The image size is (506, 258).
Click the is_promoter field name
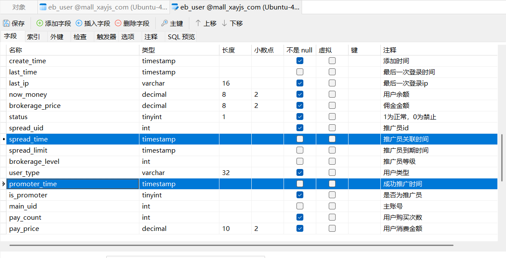point(28,195)
